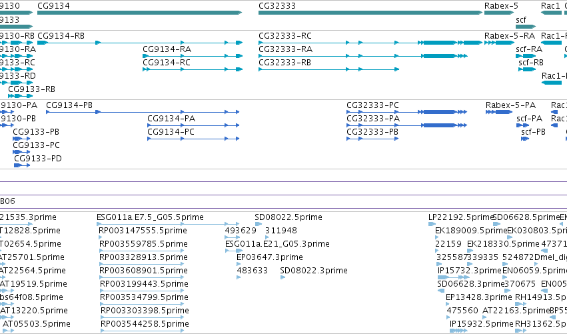
Task: Click the RP003544258.5prime EST label
Action: (x=145, y=324)
